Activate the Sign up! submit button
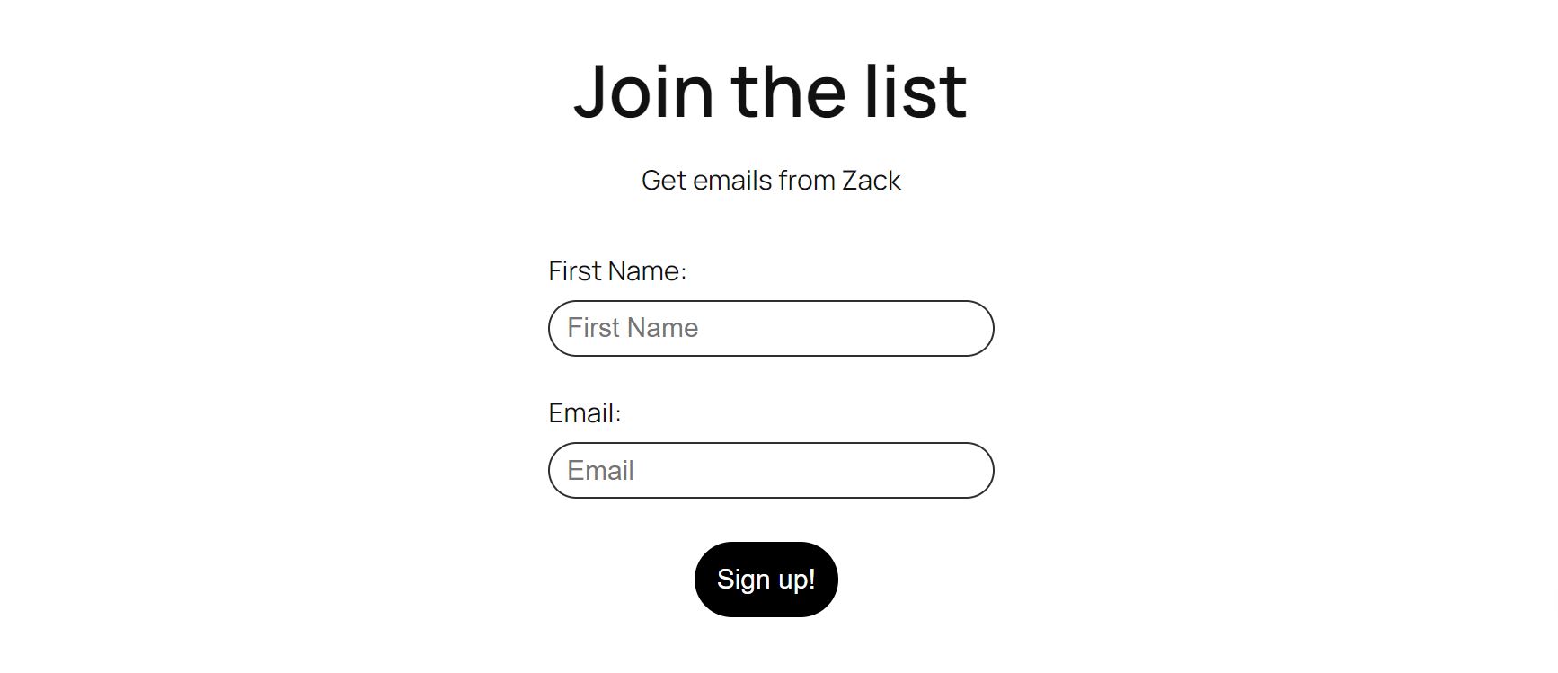 [x=765, y=580]
